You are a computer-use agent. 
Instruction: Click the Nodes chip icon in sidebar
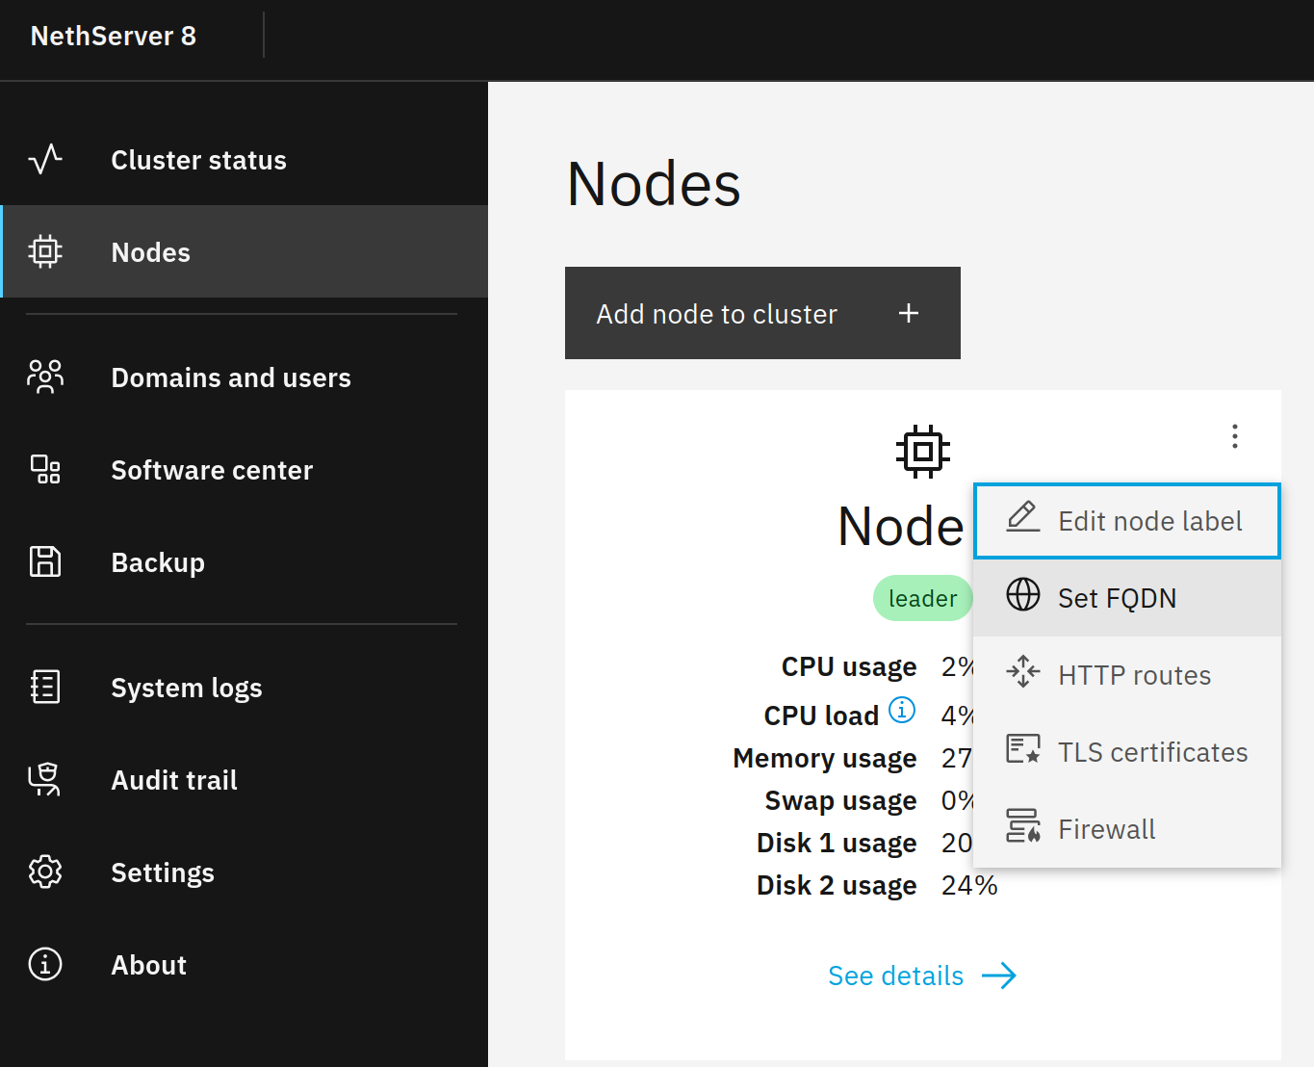[x=45, y=251]
